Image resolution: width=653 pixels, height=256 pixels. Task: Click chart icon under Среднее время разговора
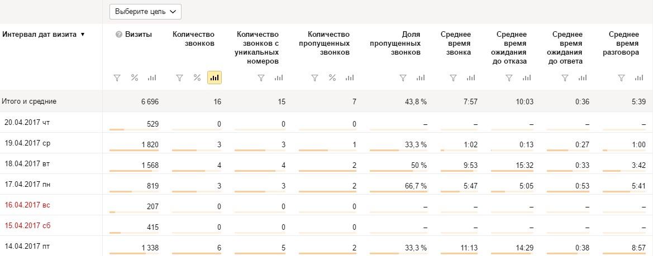639,78
